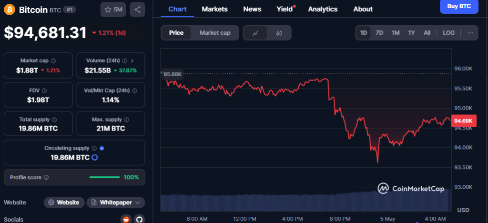Show Volume (24h) info icon
Image resolution: width=488 pixels, height=223 pixels.
point(125,61)
